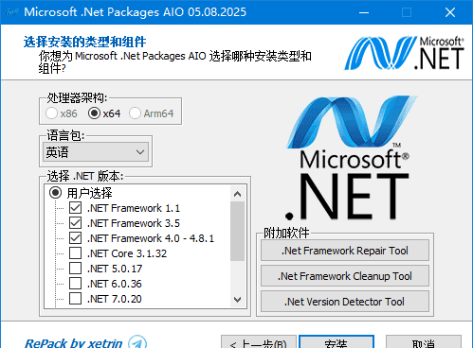
Task: Click the .NET Core 3.1.32 label text
Action: [x=127, y=253]
